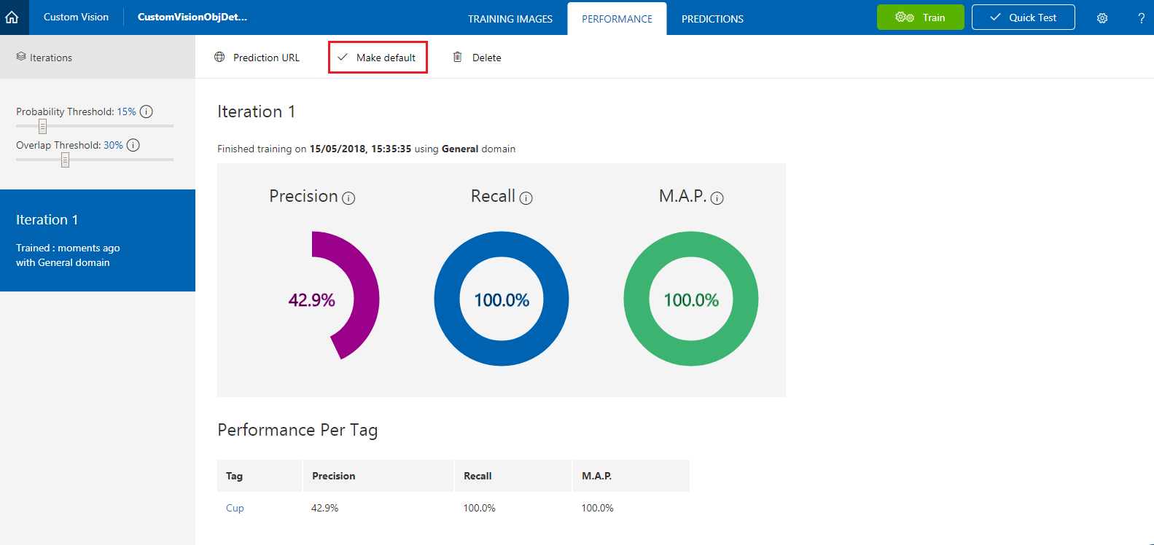Switch to Training Images tab
The image size is (1154, 545).
click(510, 19)
